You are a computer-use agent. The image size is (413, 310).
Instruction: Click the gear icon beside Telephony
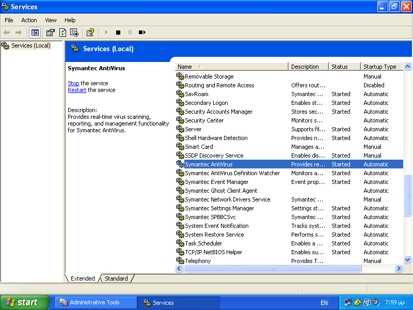(x=180, y=261)
